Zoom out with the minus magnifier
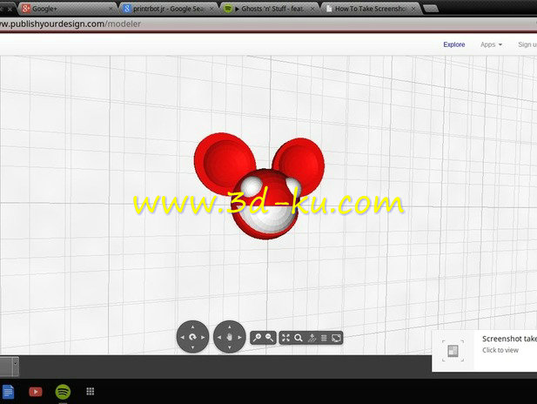537x404 pixels. (x=270, y=338)
